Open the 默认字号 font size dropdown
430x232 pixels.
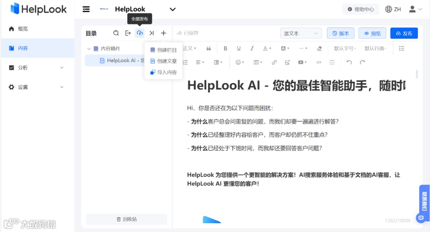(345, 48)
